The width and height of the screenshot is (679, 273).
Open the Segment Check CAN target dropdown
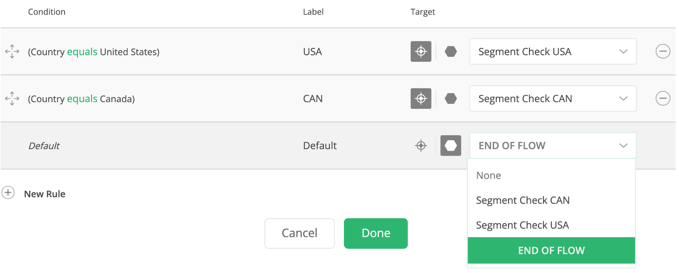tap(553, 99)
